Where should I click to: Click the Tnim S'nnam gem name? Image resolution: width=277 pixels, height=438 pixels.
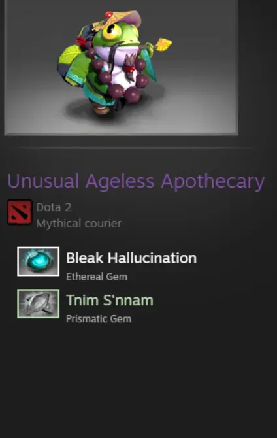110,300
